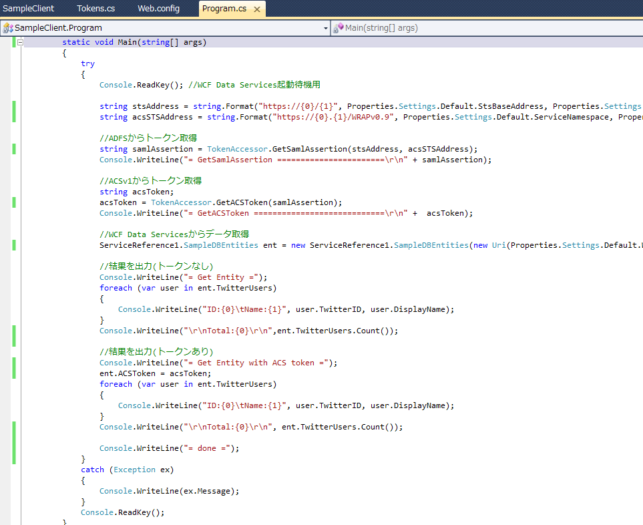Screen dimensions: 643x525
Task: Collapse the Main method outlining region
Action: click(20, 42)
